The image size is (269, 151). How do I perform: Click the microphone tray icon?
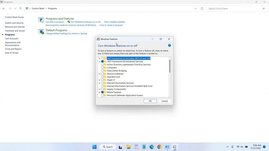[x=232, y=147]
